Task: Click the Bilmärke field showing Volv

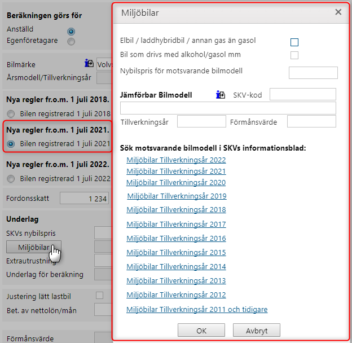Action: tap(104, 64)
